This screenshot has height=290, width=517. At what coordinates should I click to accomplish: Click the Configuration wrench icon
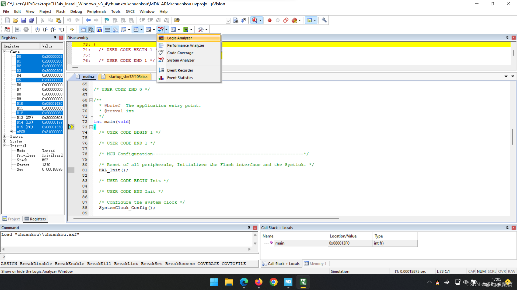[x=324, y=20]
